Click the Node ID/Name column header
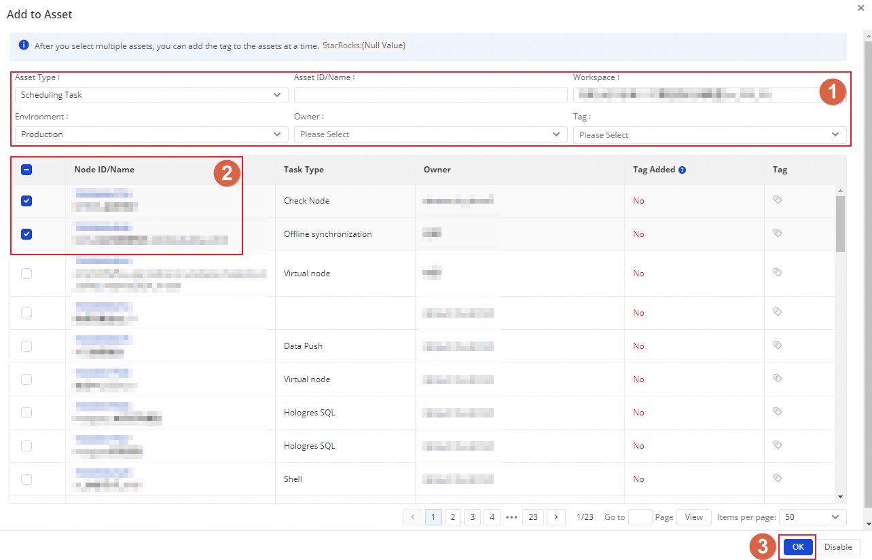The image size is (872, 560). coord(105,170)
